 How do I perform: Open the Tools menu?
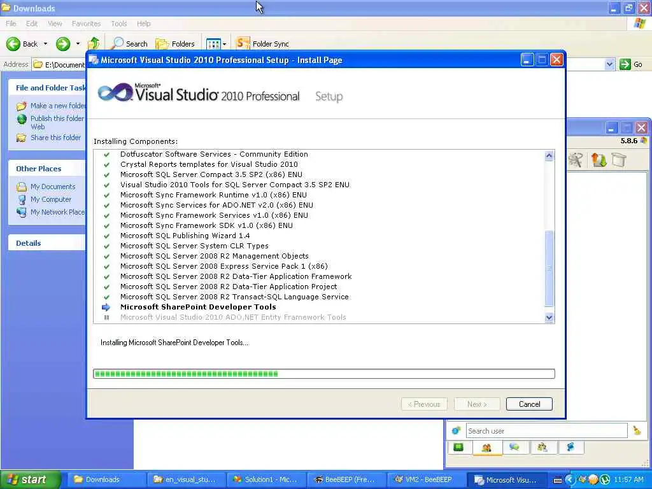pos(119,24)
